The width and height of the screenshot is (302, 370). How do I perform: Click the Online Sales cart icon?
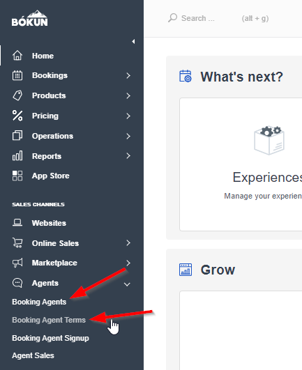pyautogui.click(x=17, y=242)
